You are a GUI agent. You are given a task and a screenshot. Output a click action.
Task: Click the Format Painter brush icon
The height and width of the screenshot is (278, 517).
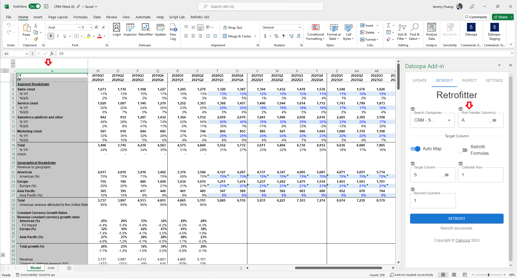click(36, 39)
